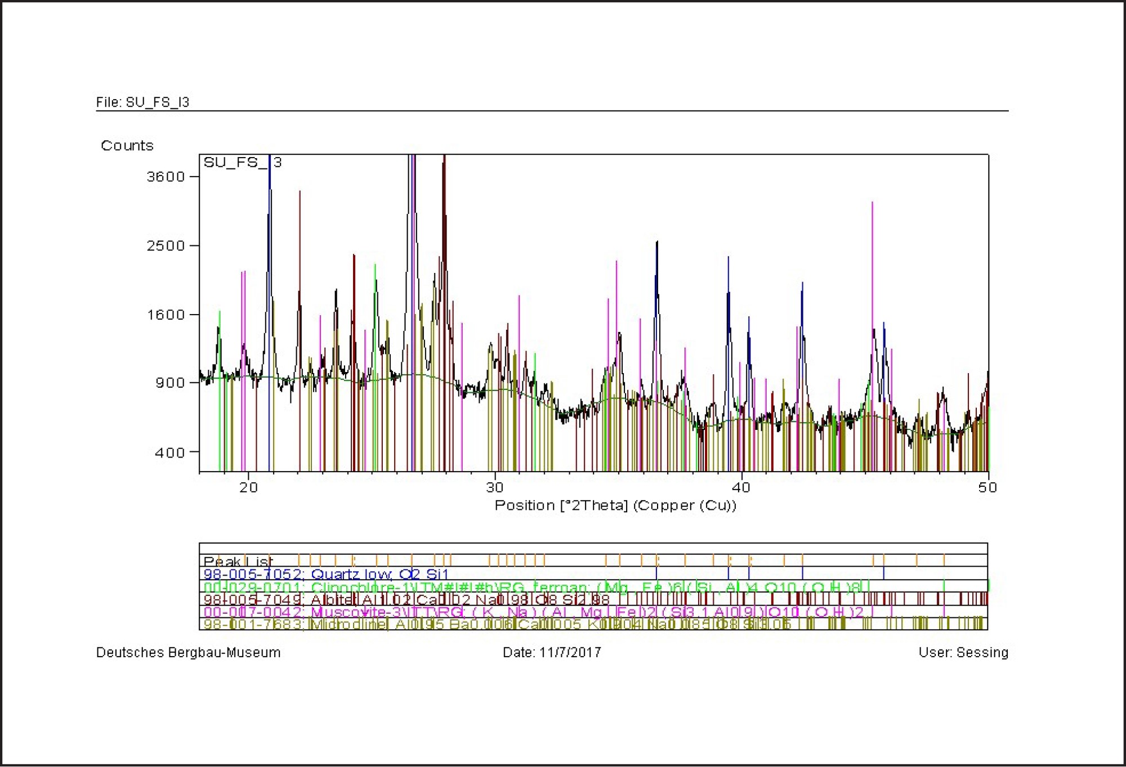1126x767 pixels.
Task: Click the User: Sessing footer text
Action: click(x=963, y=653)
